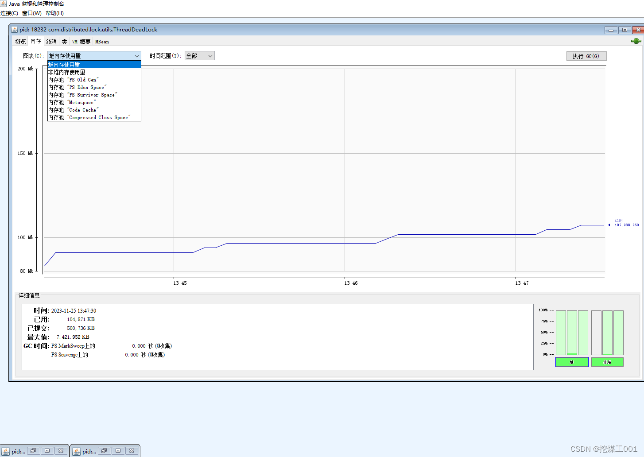Click the empty white non-heap pool bar
This screenshot has width=644, height=457.
(596, 333)
